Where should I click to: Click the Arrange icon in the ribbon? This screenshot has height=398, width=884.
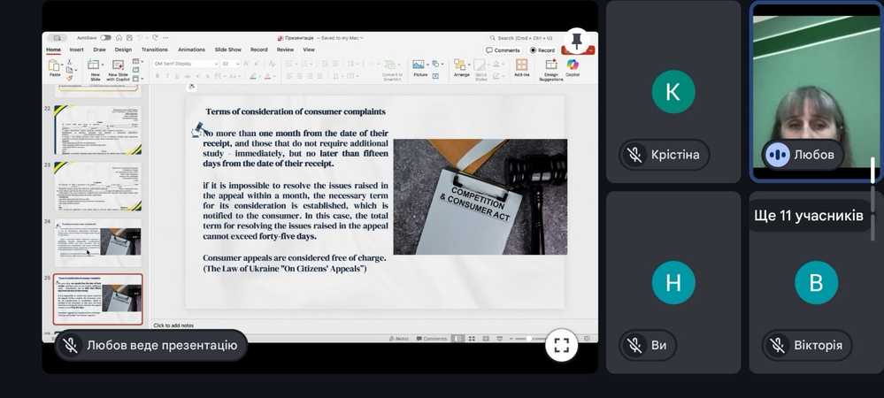pos(461,66)
